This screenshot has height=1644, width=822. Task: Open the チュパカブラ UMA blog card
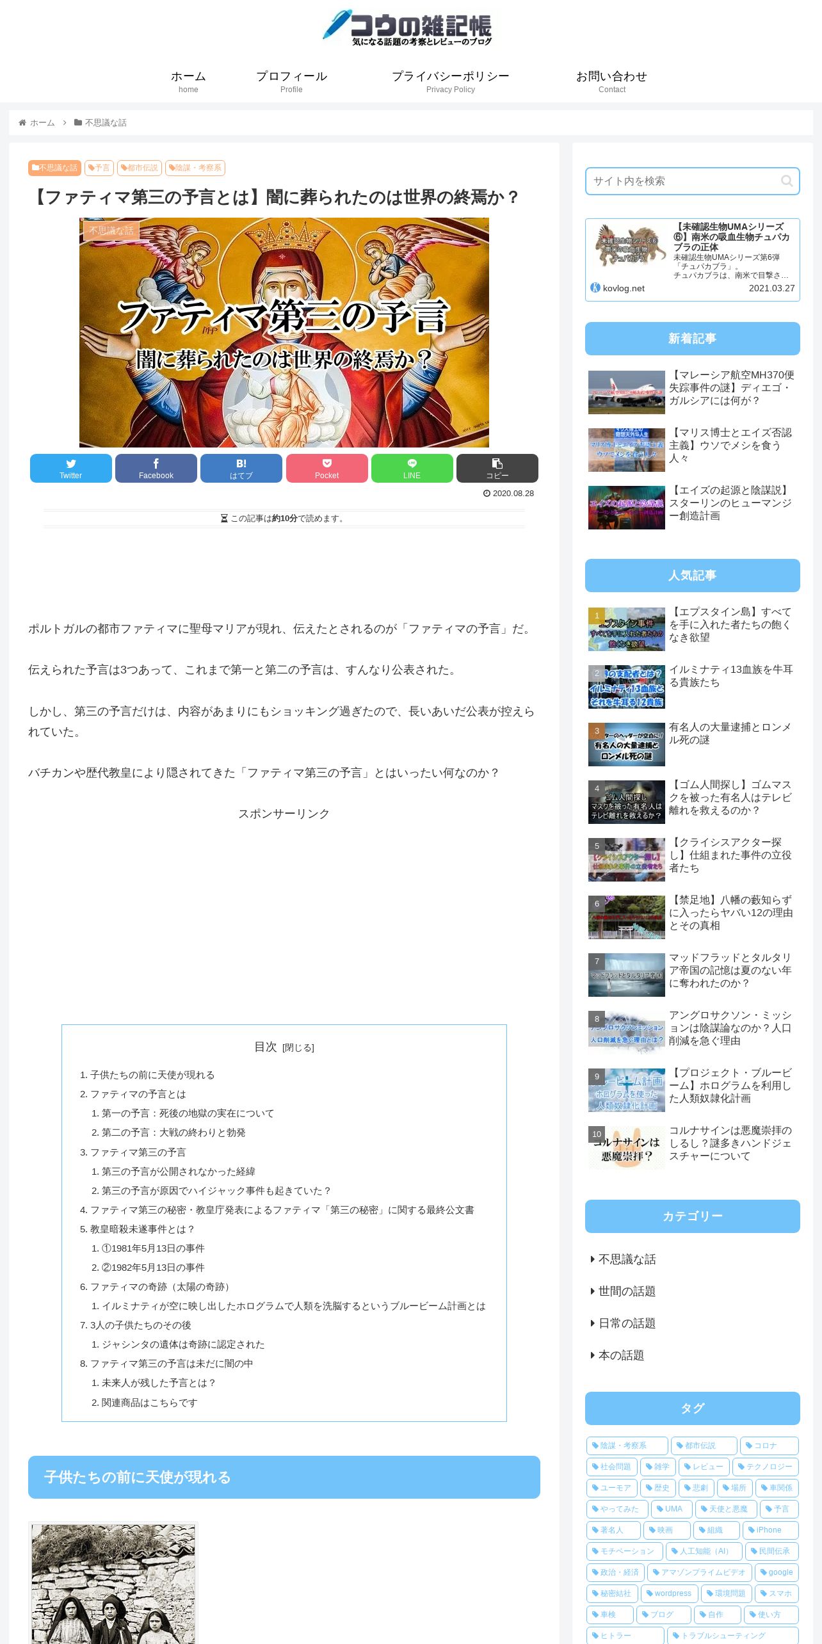pyautogui.click(x=693, y=259)
